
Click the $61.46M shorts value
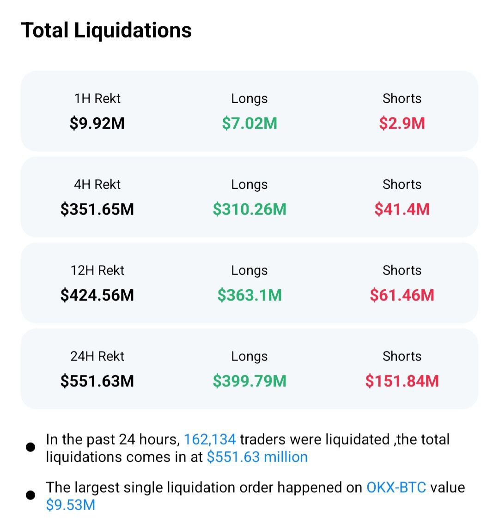pyautogui.click(x=402, y=295)
